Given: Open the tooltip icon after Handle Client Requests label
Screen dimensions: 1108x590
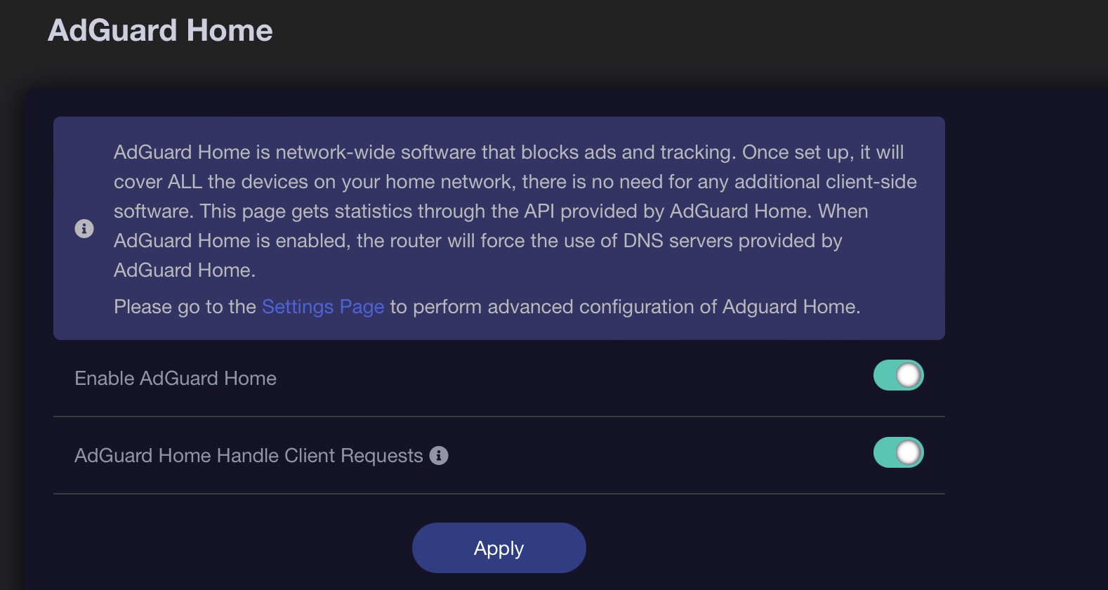Looking at the screenshot, I should pos(440,455).
